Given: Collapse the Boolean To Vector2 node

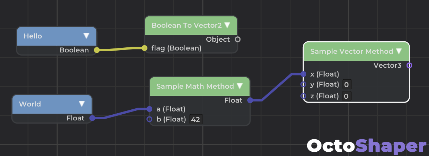Looking at the screenshot, I should point(227,25).
